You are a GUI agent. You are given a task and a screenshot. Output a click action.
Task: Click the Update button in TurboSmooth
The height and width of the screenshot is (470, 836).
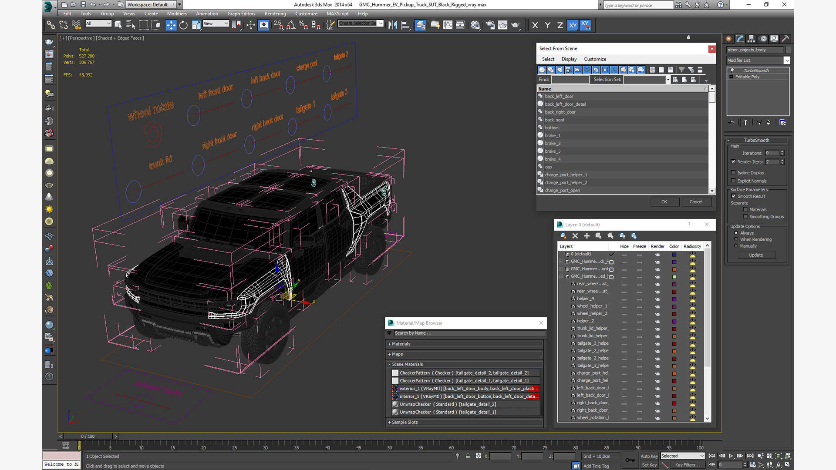coord(756,255)
